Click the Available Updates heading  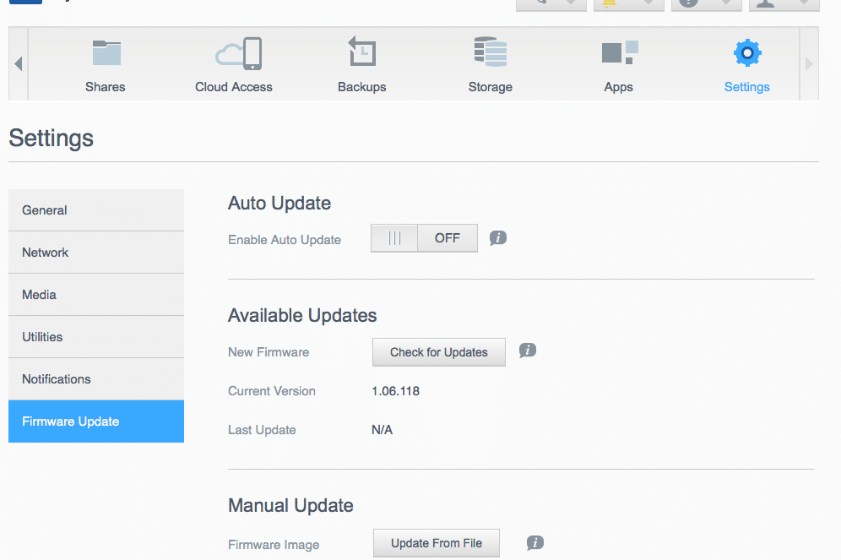[302, 315]
